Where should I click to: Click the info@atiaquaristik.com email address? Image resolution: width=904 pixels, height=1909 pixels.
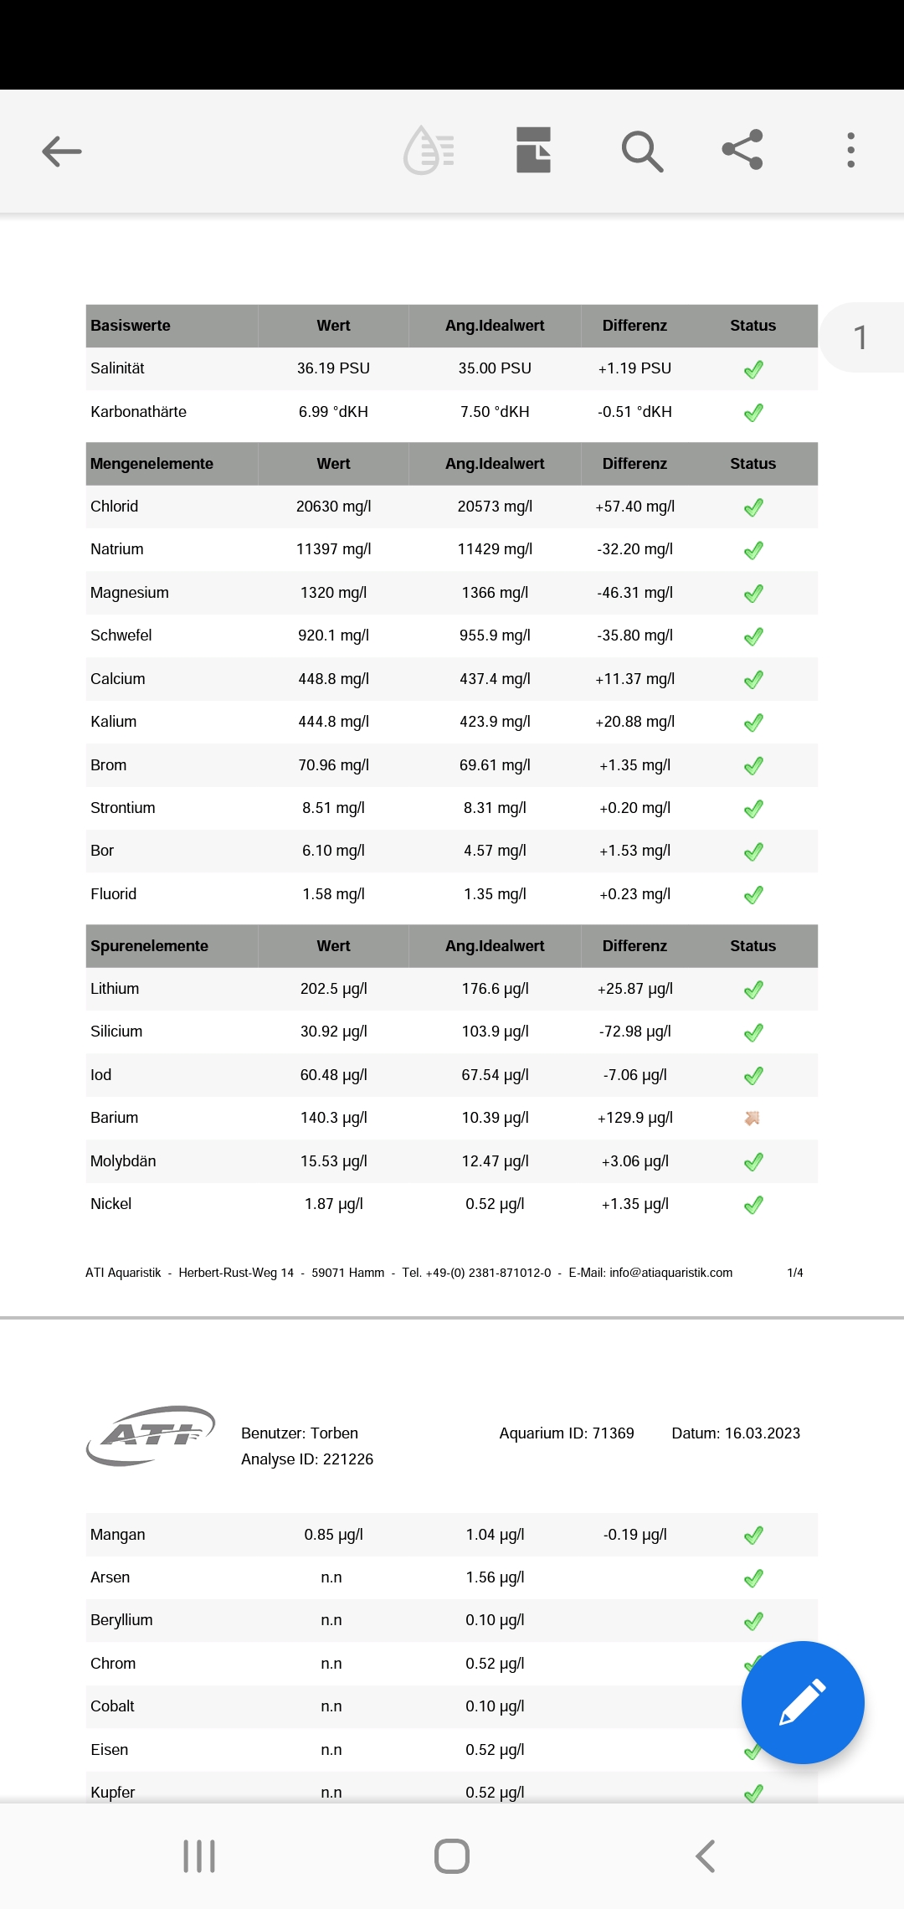(670, 1273)
